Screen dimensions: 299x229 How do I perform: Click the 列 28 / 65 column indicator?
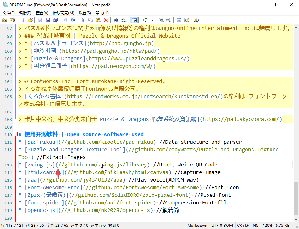point(35,226)
